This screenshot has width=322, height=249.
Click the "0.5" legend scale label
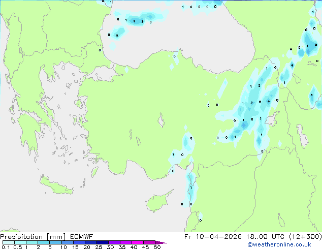(17, 247)
